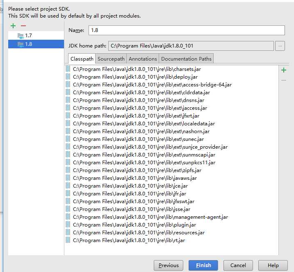294x272 pixels.
Task: Switch to the Sourcepath tab
Action: point(111,59)
